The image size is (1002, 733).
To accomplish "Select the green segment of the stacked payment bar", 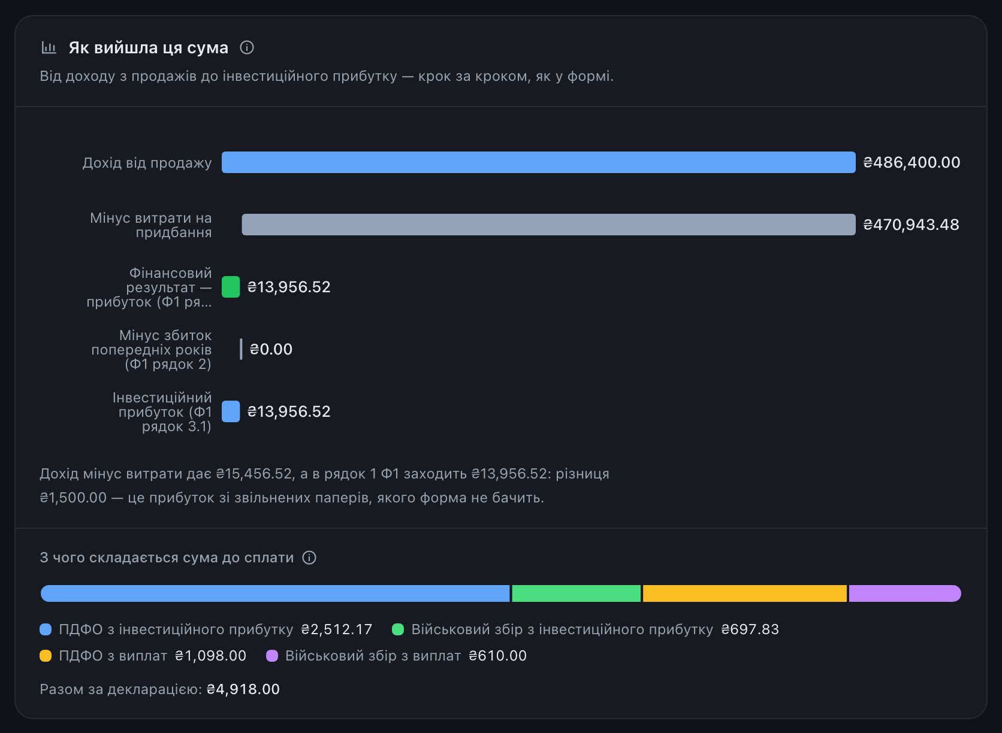I will (x=577, y=593).
